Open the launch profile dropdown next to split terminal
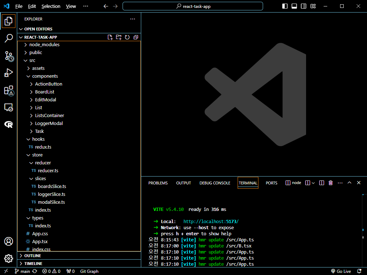 [x=313, y=183]
